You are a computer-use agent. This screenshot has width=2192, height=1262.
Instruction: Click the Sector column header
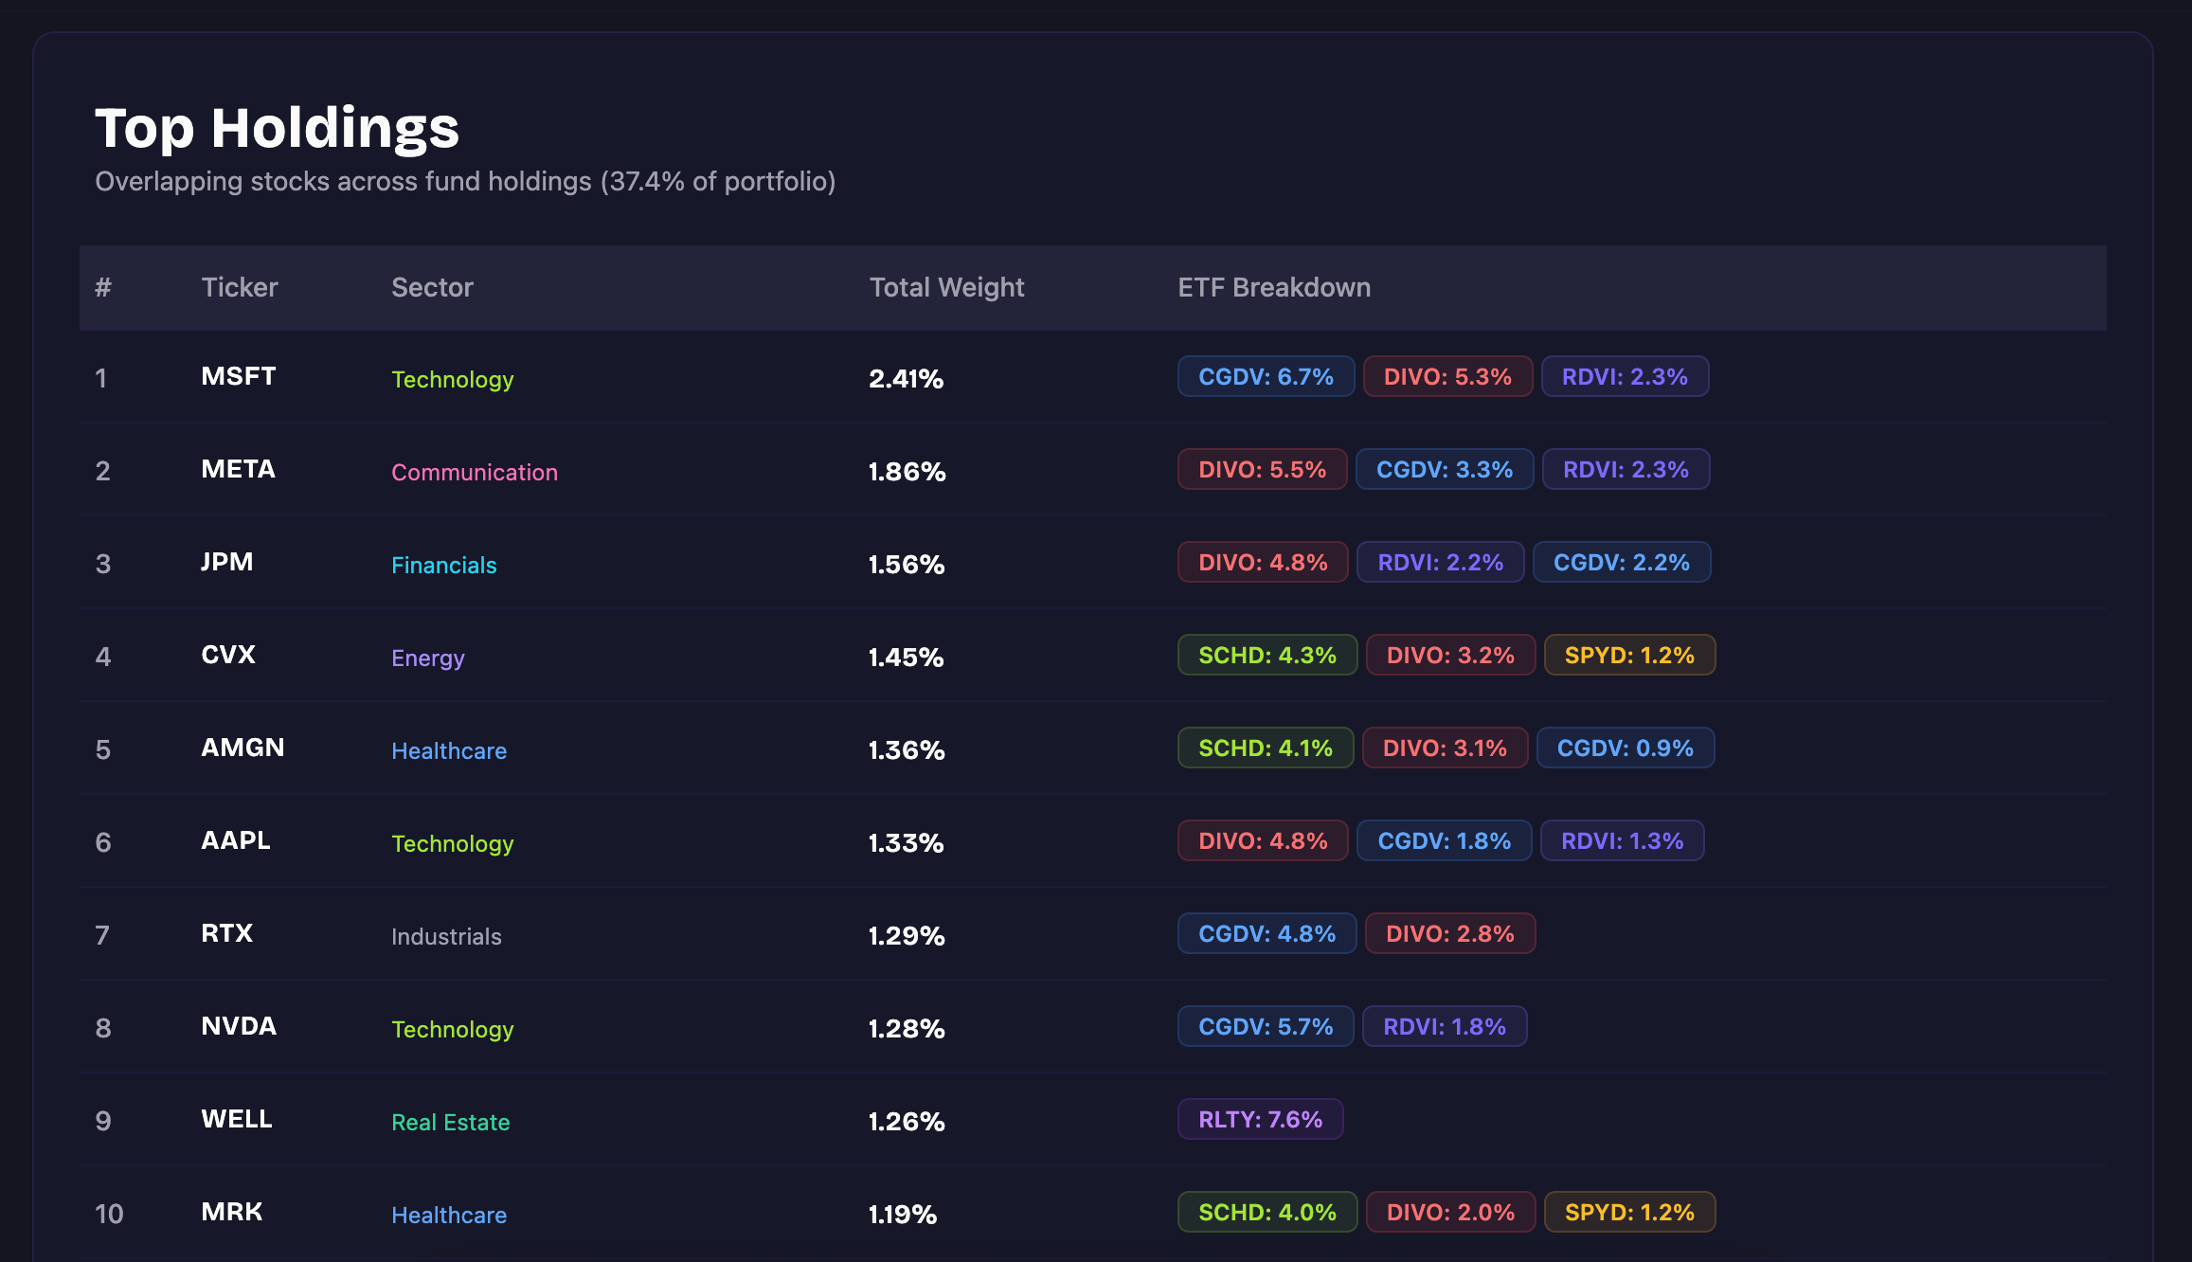432,287
